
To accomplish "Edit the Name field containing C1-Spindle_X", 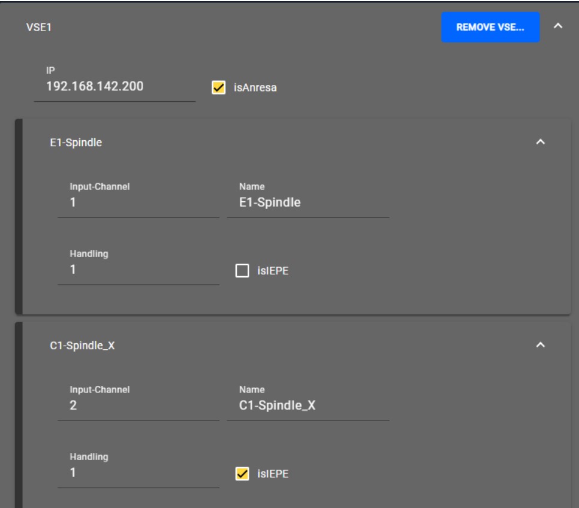I will (x=307, y=406).
